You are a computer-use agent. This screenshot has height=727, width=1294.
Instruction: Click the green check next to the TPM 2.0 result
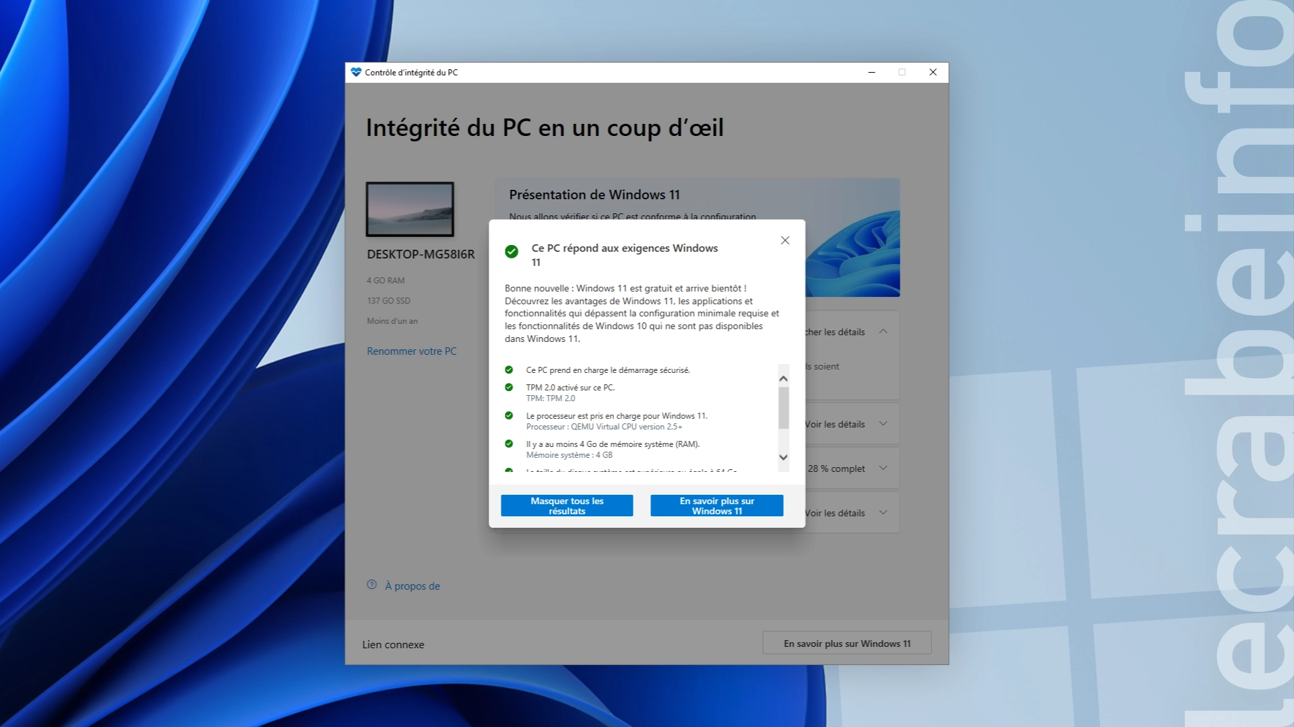click(509, 387)
